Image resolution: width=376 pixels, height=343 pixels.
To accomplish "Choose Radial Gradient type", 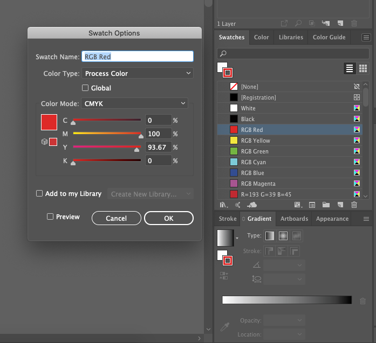I will 283,236.
